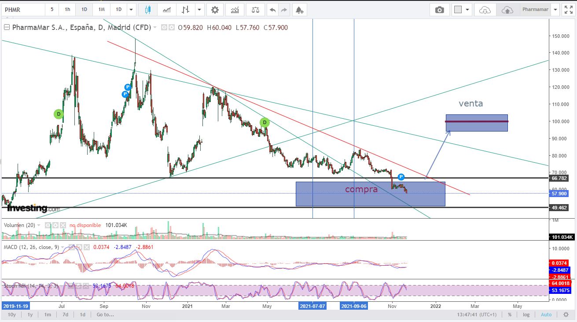Remove the Volumen indicator
This screenshot has width=577, height=322.
(x=62, y=225)
